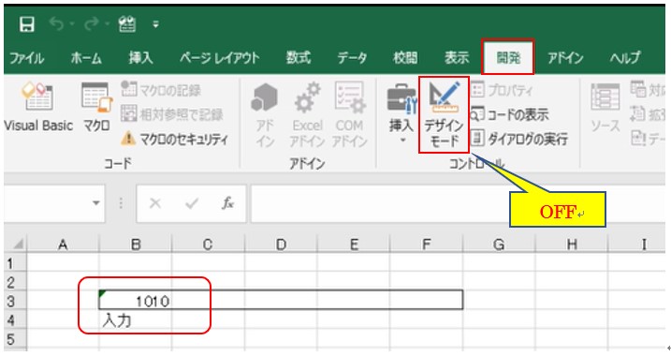Click the calendar-style icon in the quick access toolbar
The image size is (671, 356).
(x=127, y=24)
